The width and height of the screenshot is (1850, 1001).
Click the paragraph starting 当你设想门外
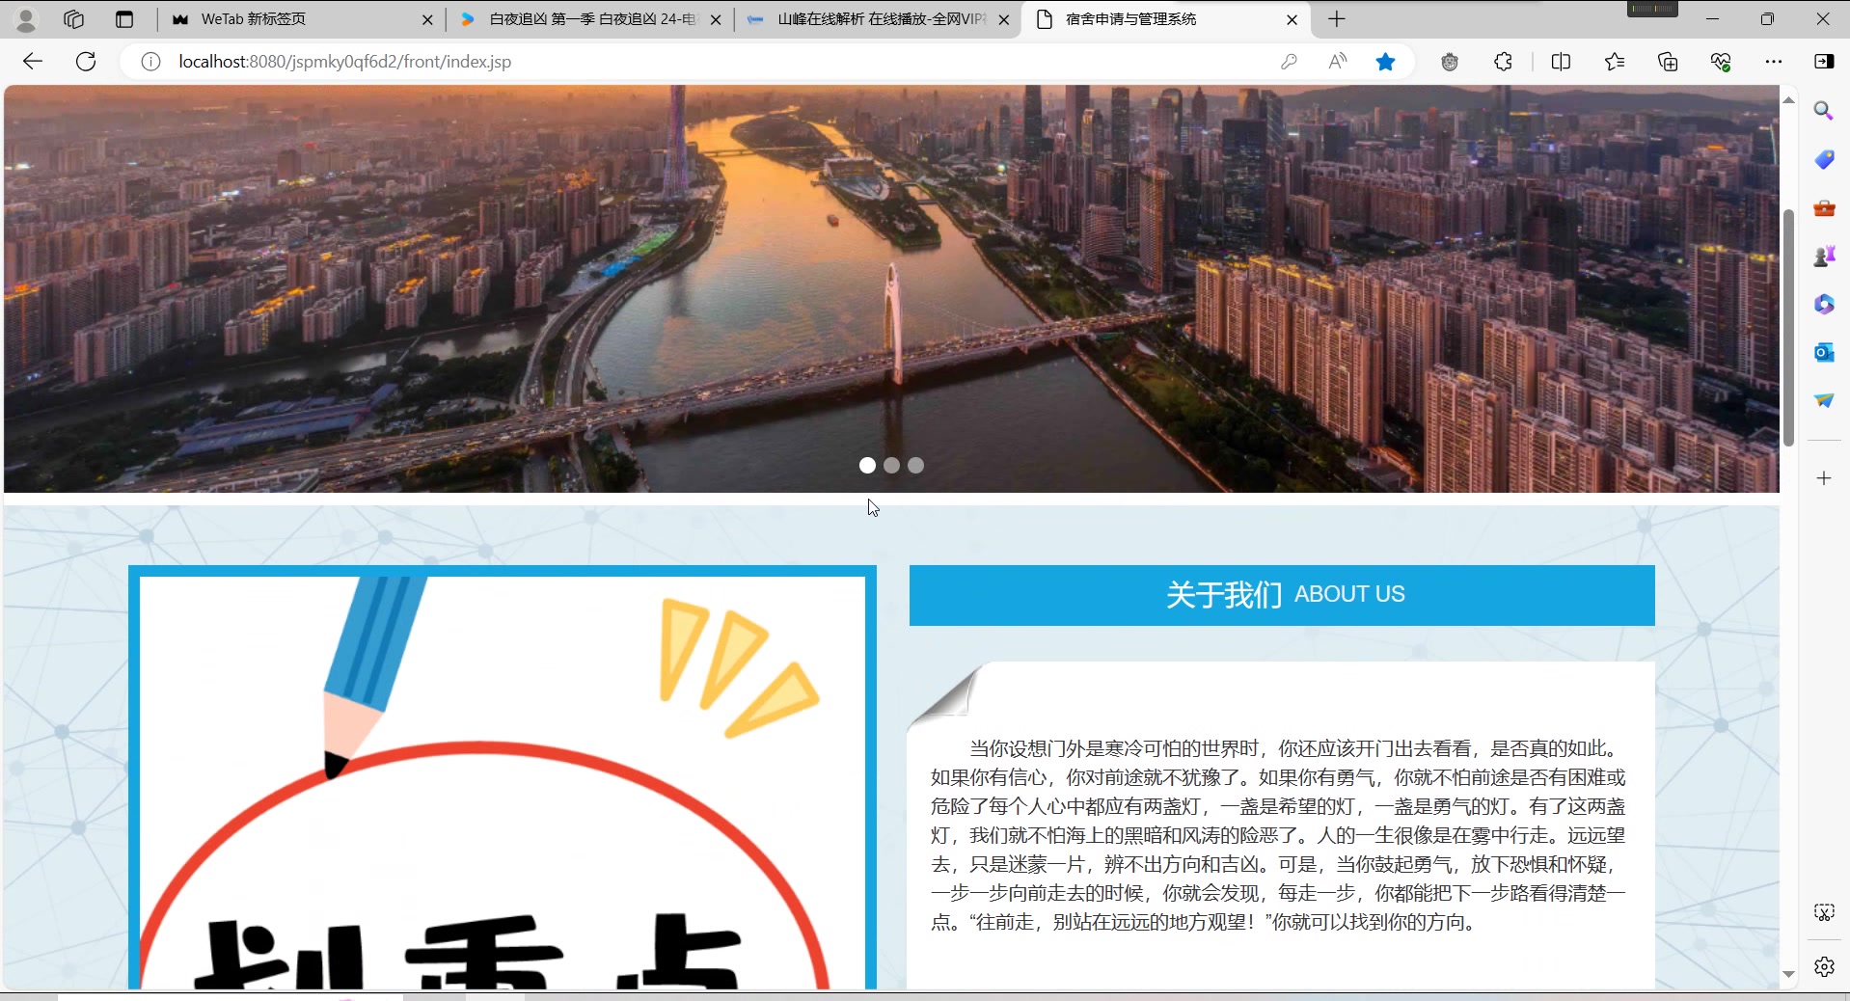pyautogui.click(x=1278, y=835)
